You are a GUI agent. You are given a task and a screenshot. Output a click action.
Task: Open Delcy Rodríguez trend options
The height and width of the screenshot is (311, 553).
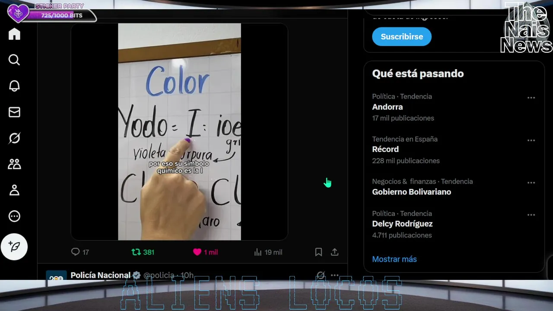tap(531, 215)
